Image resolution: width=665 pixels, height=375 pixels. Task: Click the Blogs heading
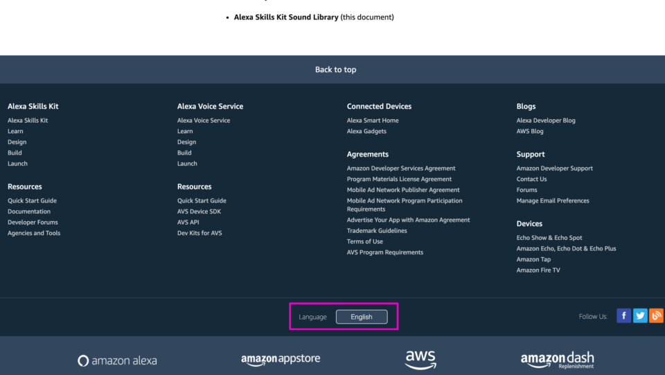[526, 107]
